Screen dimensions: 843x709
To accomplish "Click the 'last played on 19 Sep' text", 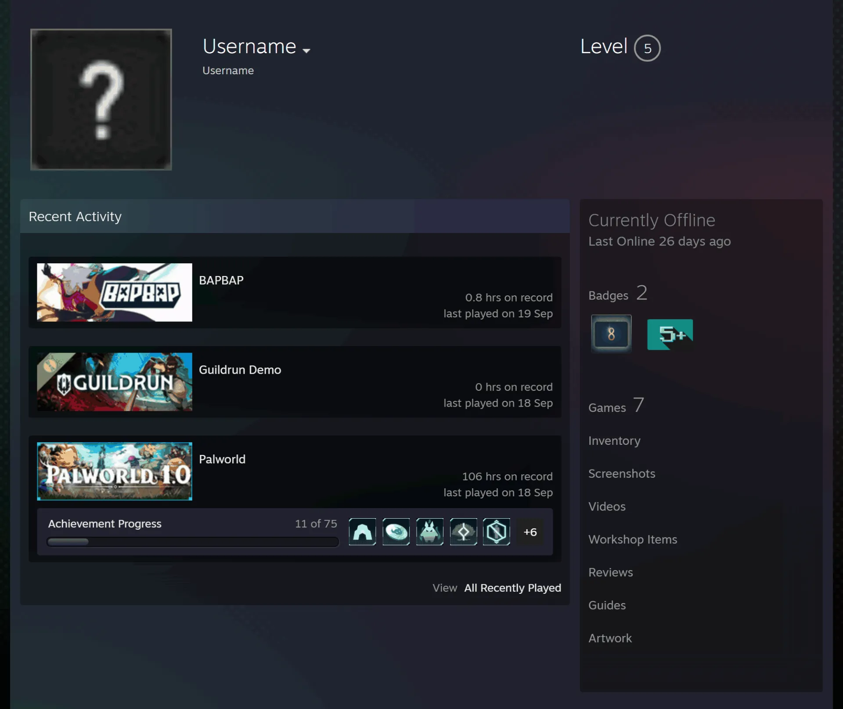I will coord(498,313).
